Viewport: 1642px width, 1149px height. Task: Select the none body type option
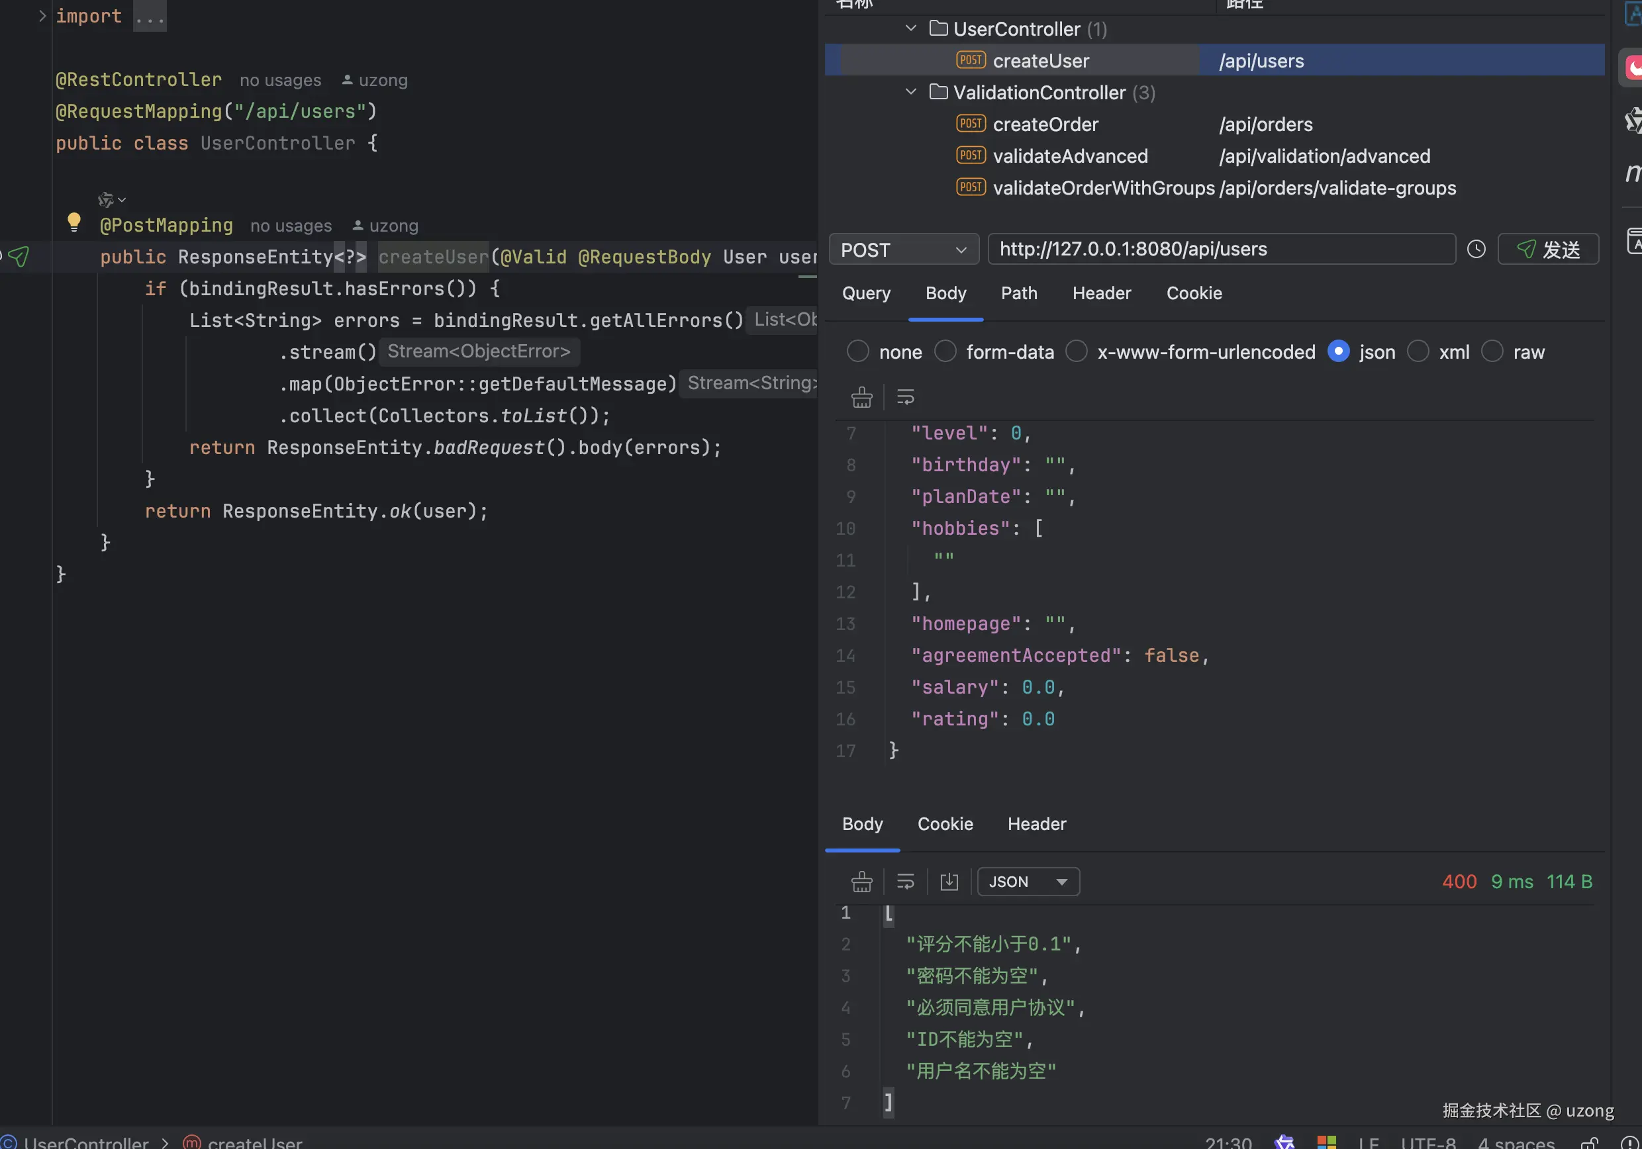pyautogui.click(x=857, y=351)
